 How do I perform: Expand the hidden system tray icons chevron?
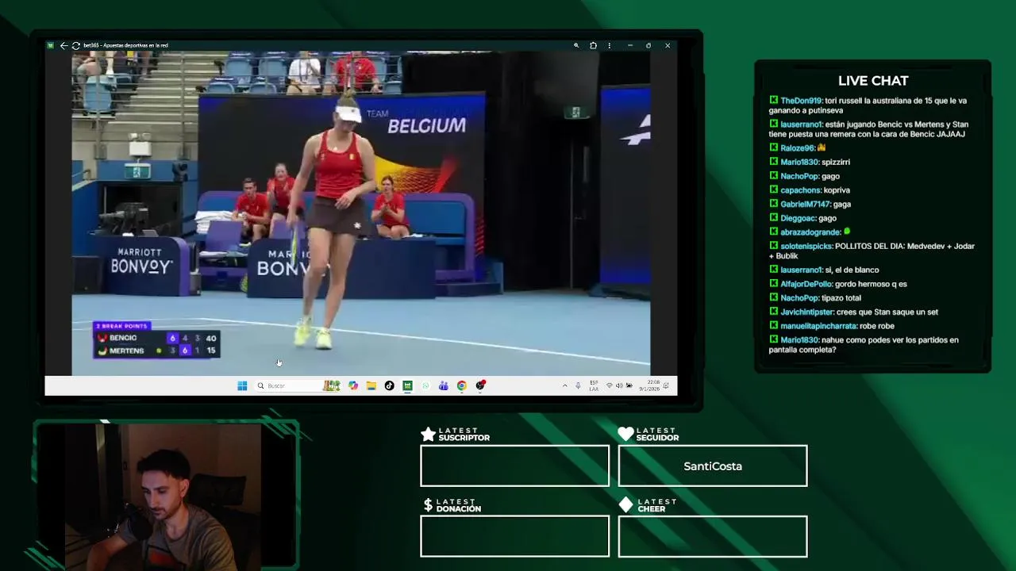pyautogui.click(x=565, y=385)
